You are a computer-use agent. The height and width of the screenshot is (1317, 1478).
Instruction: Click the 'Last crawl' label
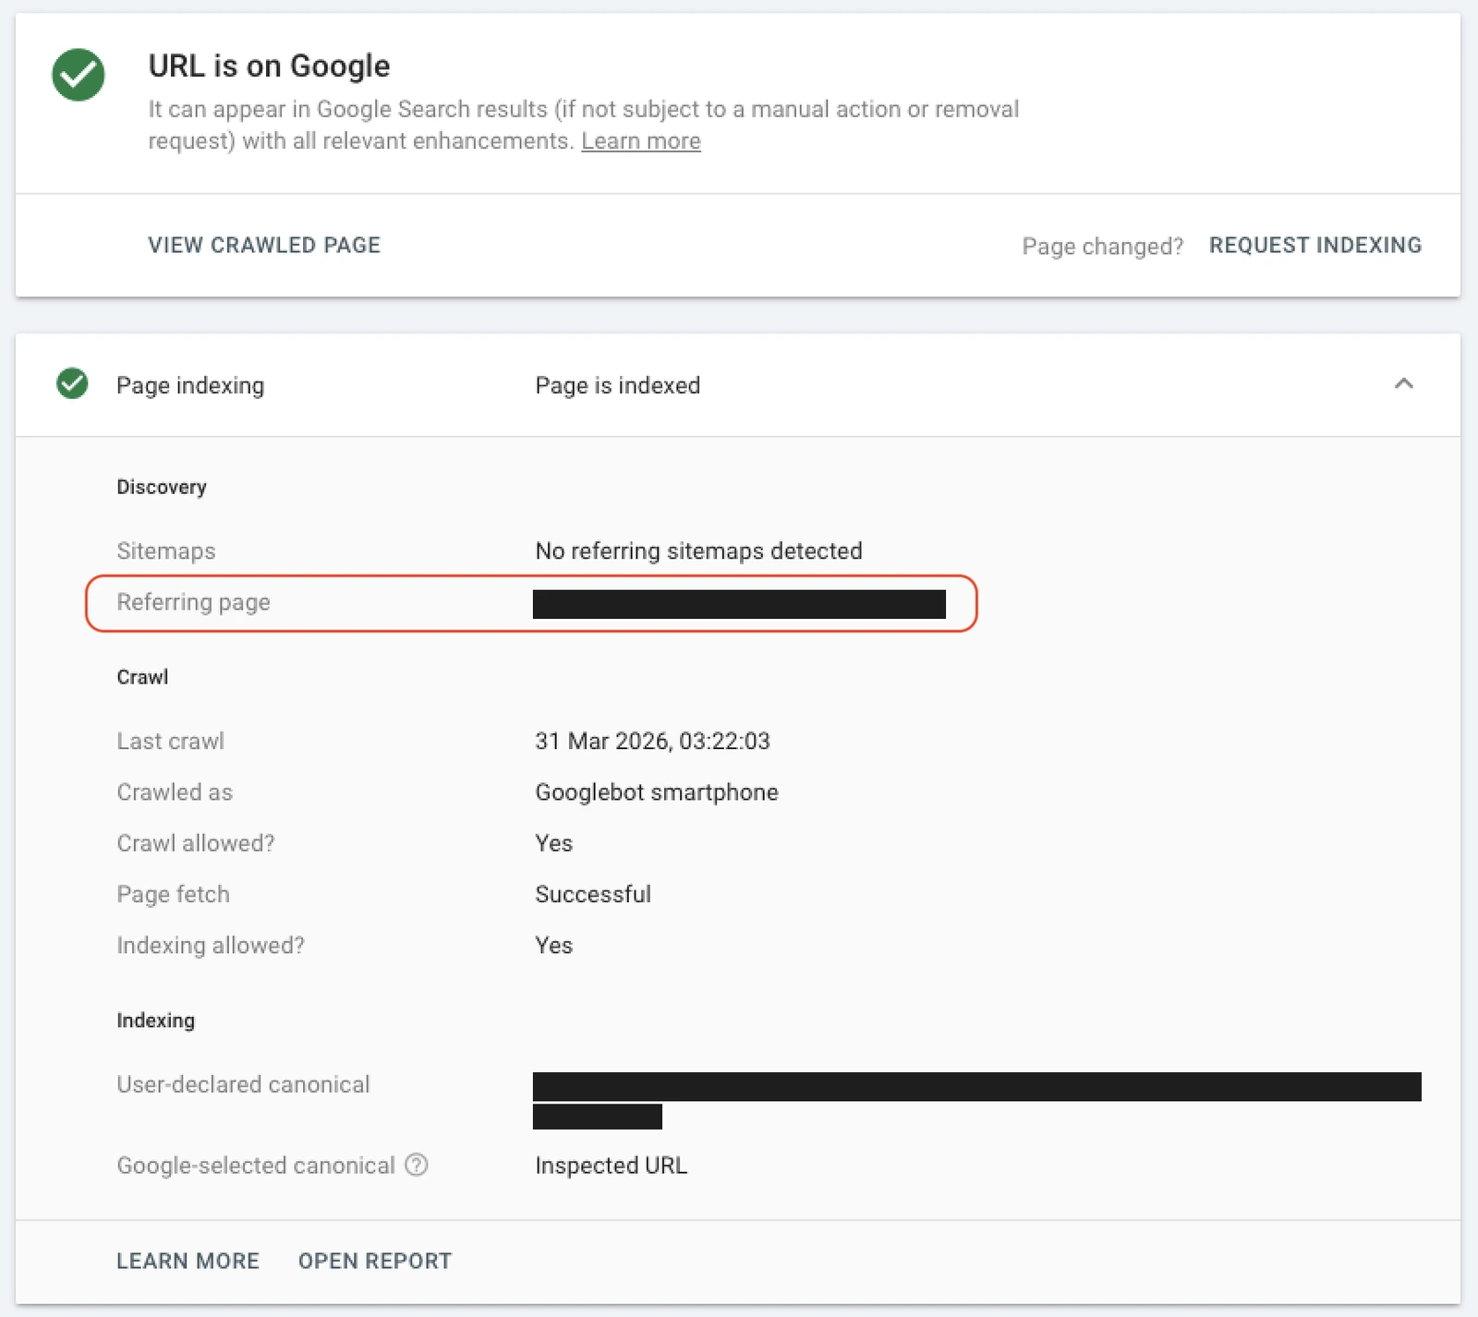coord(170,741)
